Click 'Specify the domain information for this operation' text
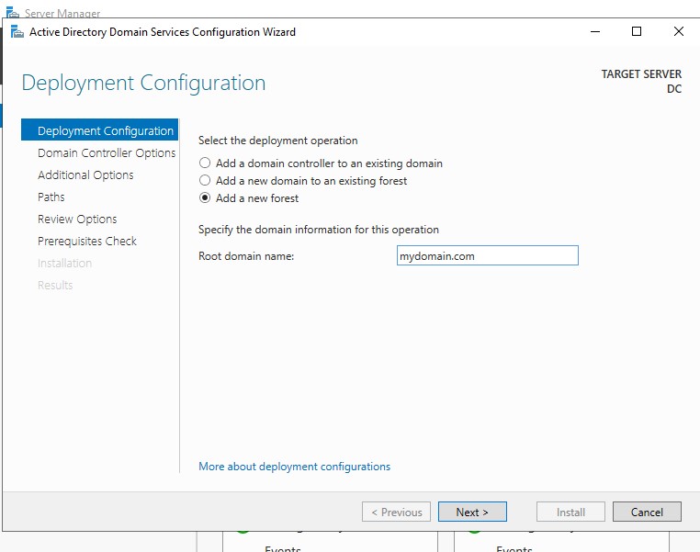This screenshot has height=552, width=700. click(319, 230)
